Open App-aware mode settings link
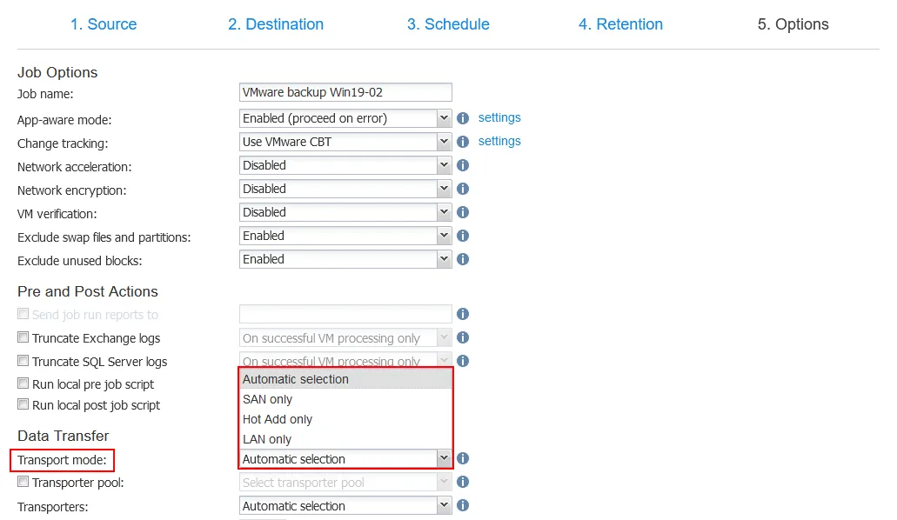The image size is (897, 520). 499,117
